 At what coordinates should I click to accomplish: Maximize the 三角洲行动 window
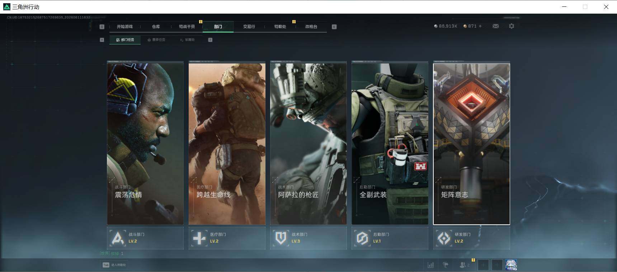[585, 7]
